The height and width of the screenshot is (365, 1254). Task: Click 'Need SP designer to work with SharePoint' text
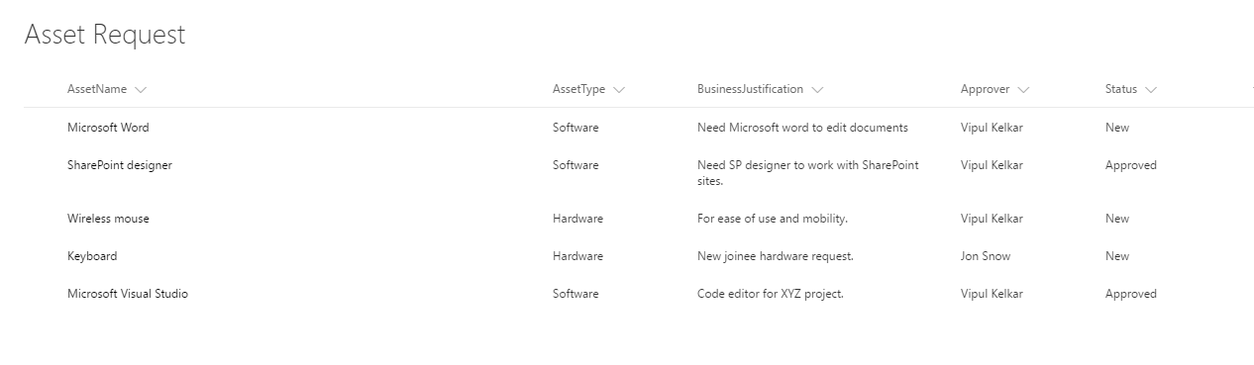(x=808, y=165)
